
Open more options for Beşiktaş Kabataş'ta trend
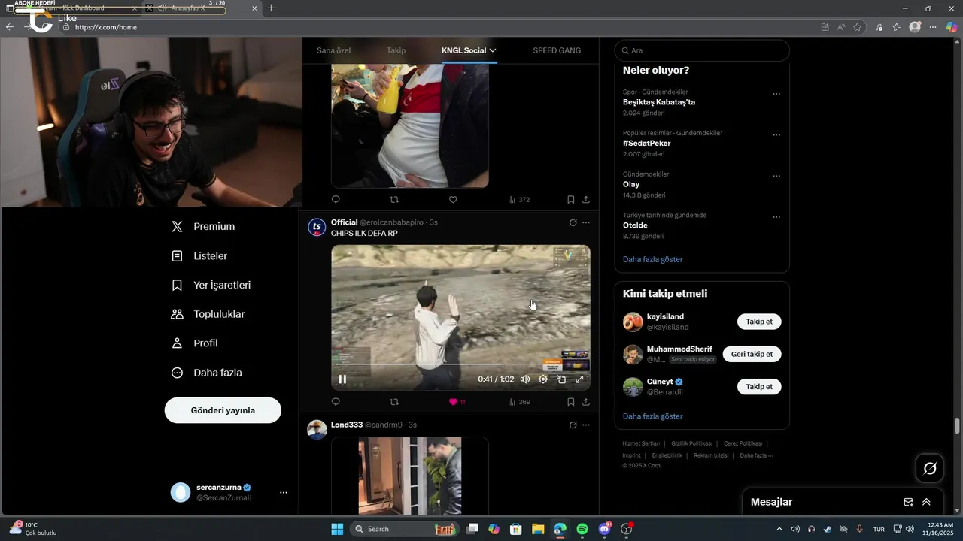776,94
